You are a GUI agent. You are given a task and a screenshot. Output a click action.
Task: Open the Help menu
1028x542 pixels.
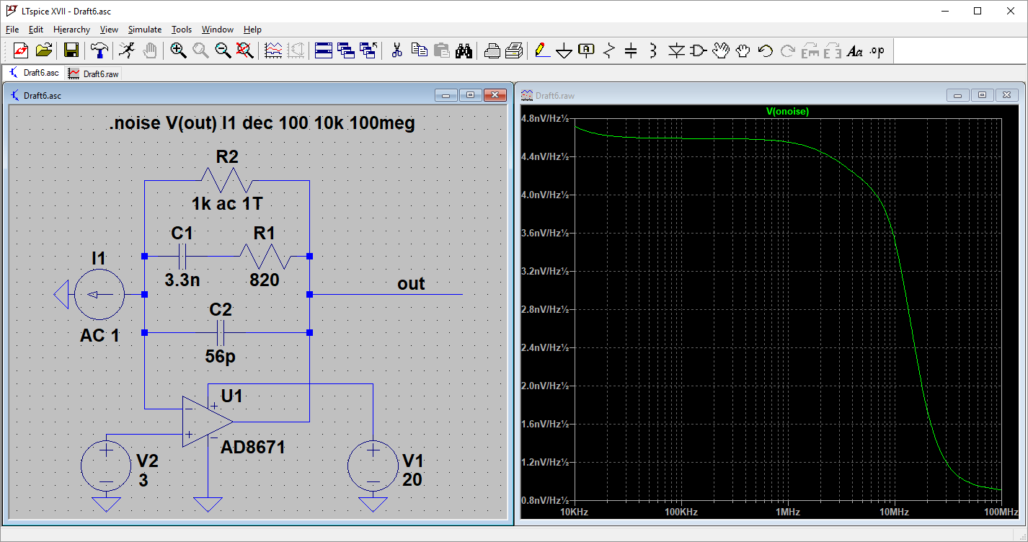(252, 30)
